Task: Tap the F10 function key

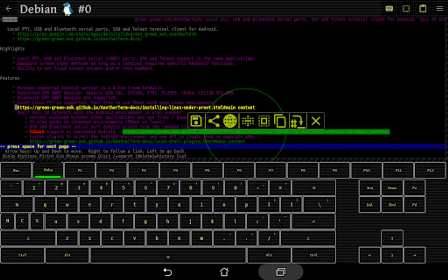Action: 367,170
